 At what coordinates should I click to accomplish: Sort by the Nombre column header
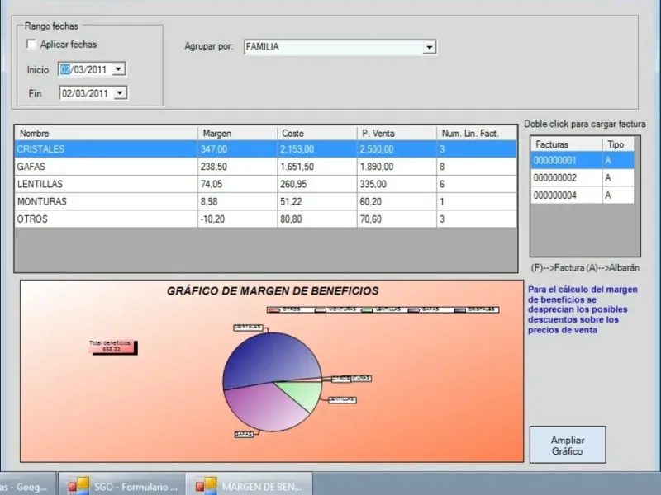(107, 134)
